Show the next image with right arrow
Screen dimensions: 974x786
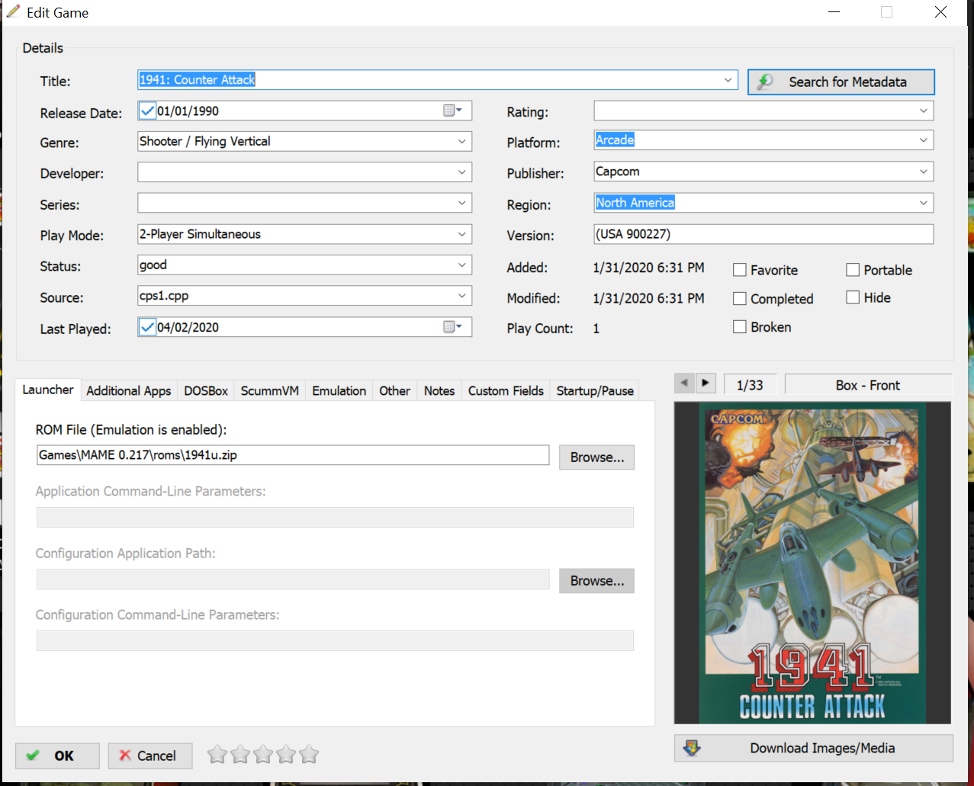click(x=706, y=383)
